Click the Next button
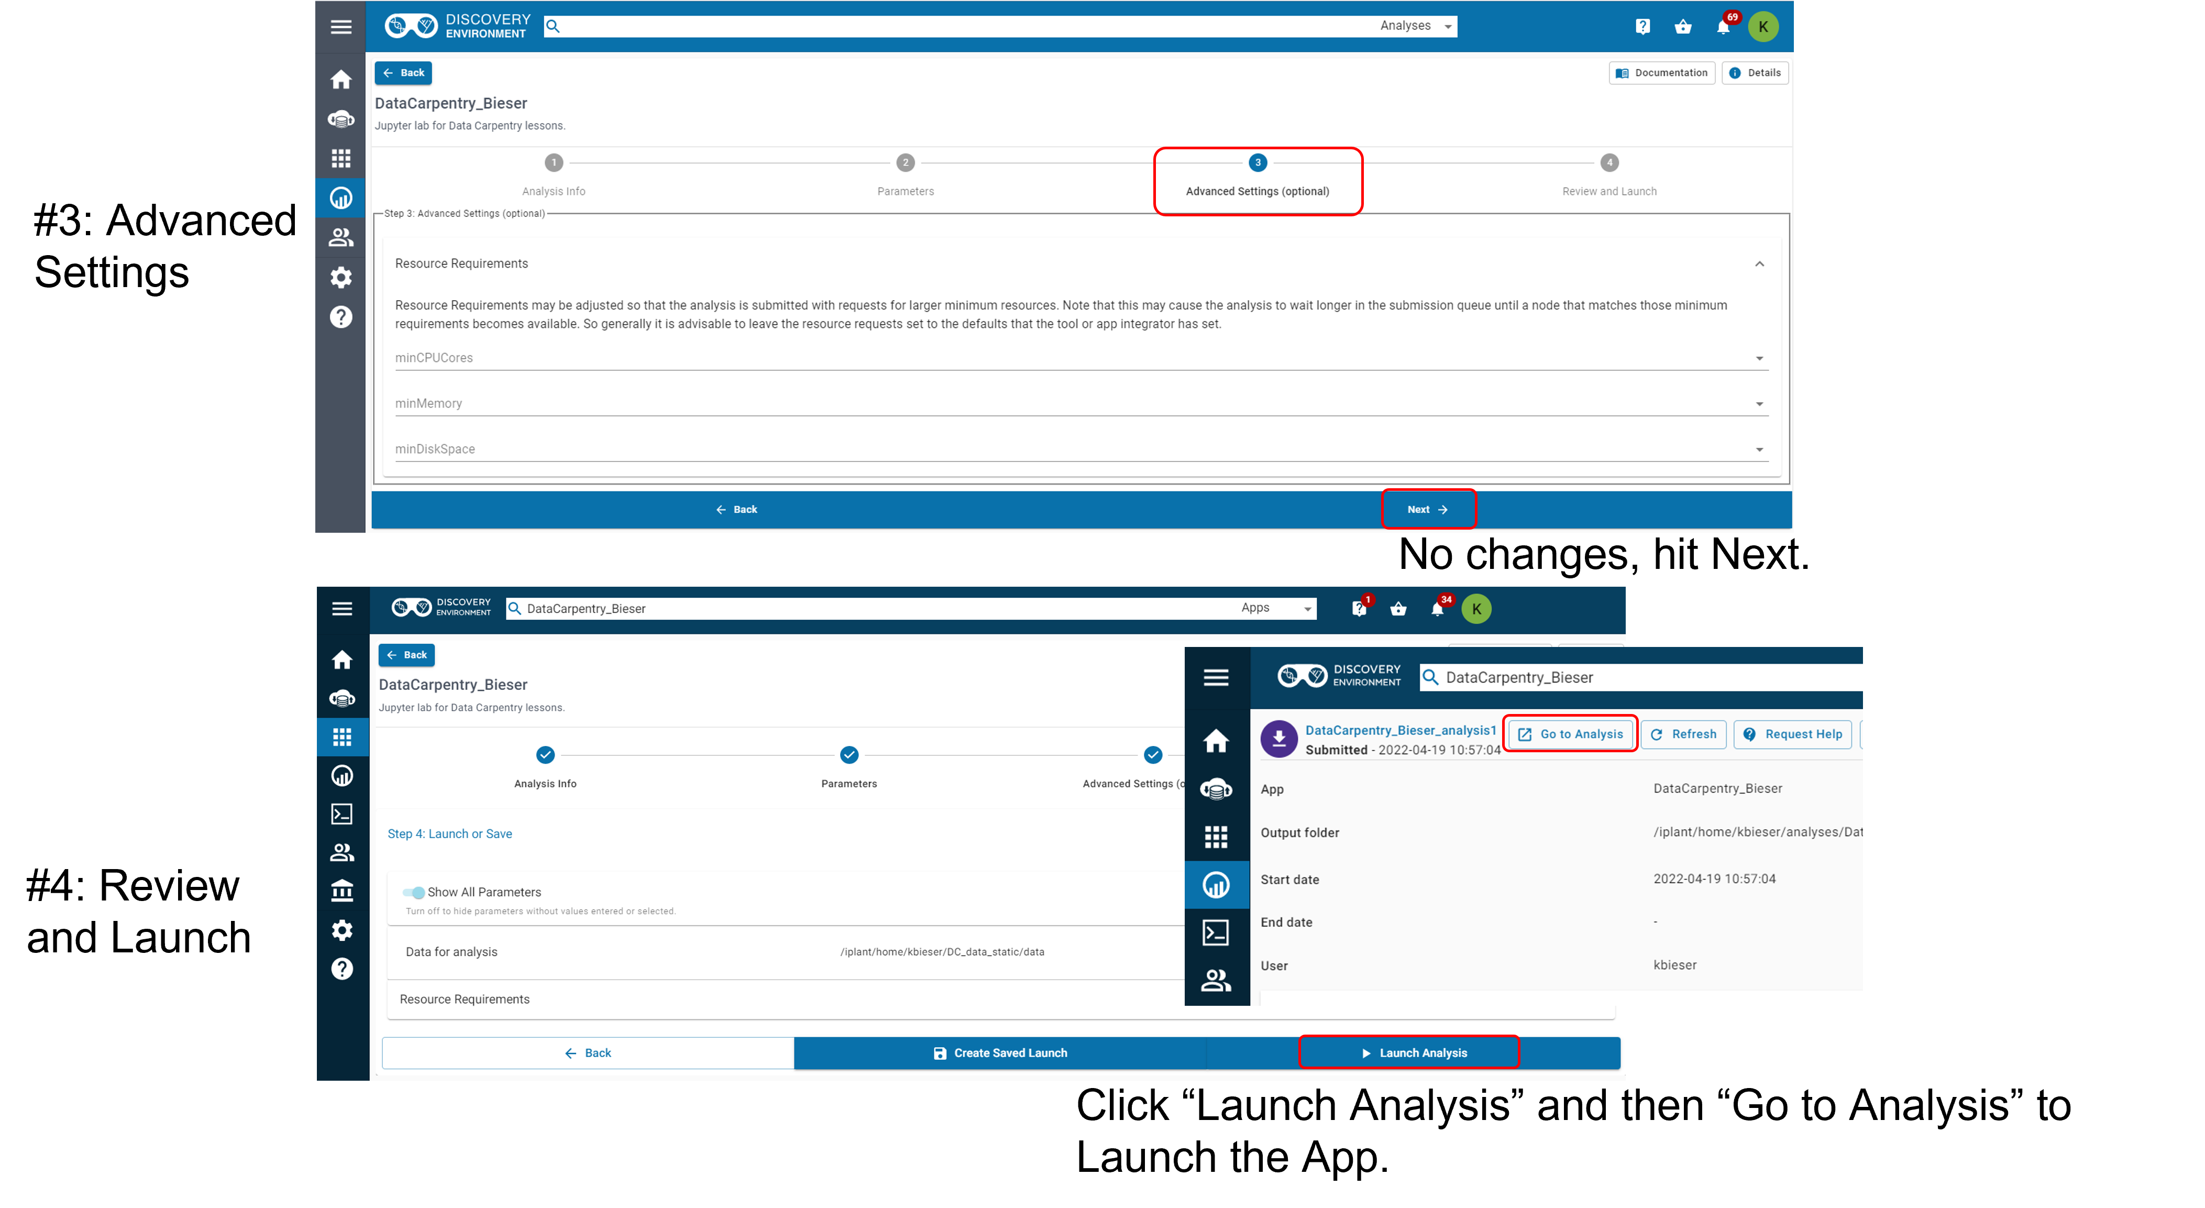Image resolution: width=2205 pixels, height=1208 pixels. pos(1427,509)
